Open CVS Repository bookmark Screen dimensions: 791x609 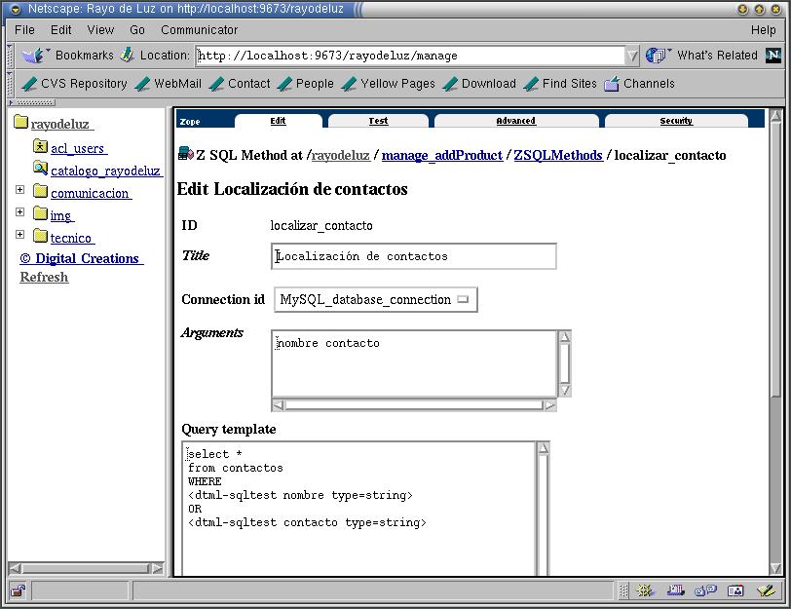(75, 84)
